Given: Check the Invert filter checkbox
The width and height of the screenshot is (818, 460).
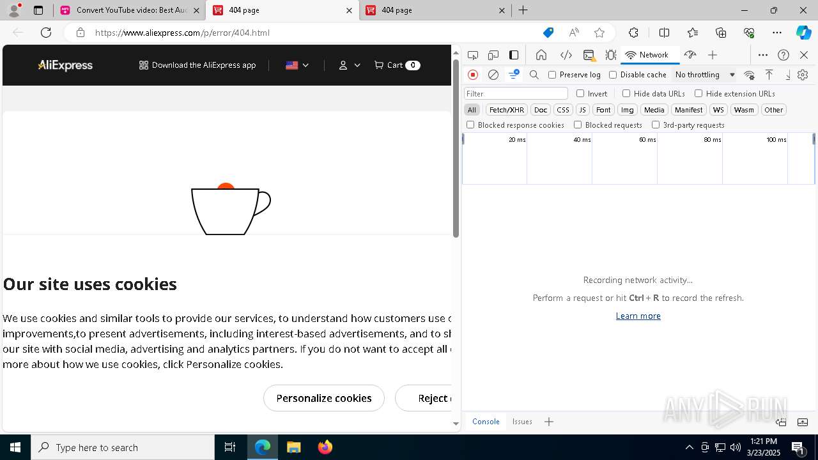Looking at the screenshot, I should pos(580,93).
